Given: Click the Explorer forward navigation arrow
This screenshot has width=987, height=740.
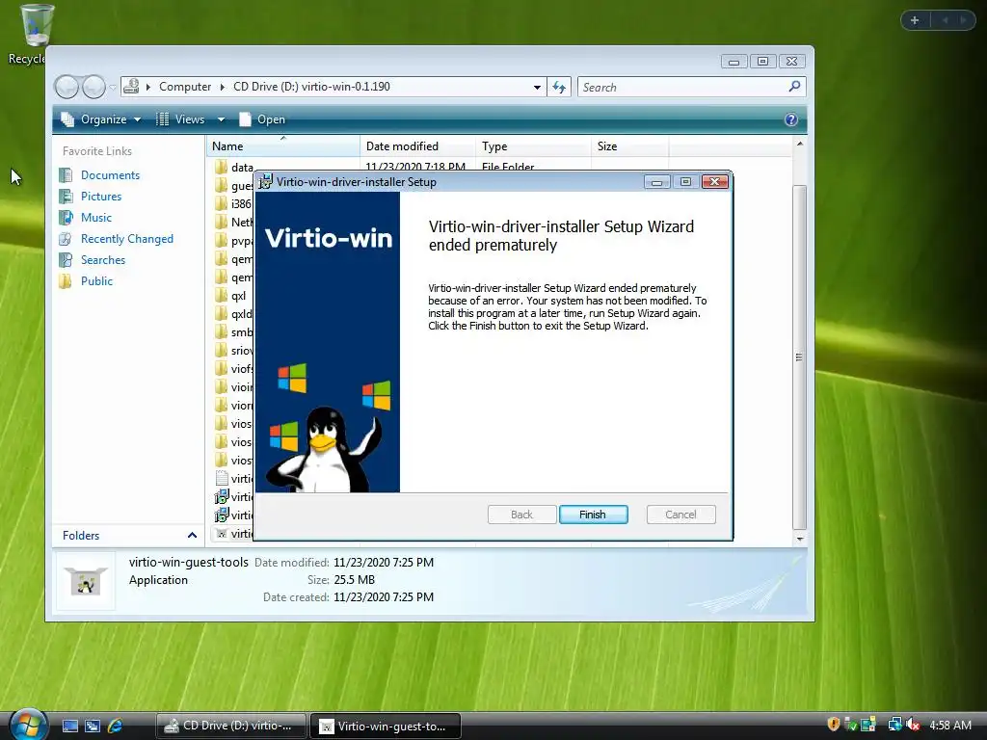Looking at the screenshot, I should (x=93, y=87).
